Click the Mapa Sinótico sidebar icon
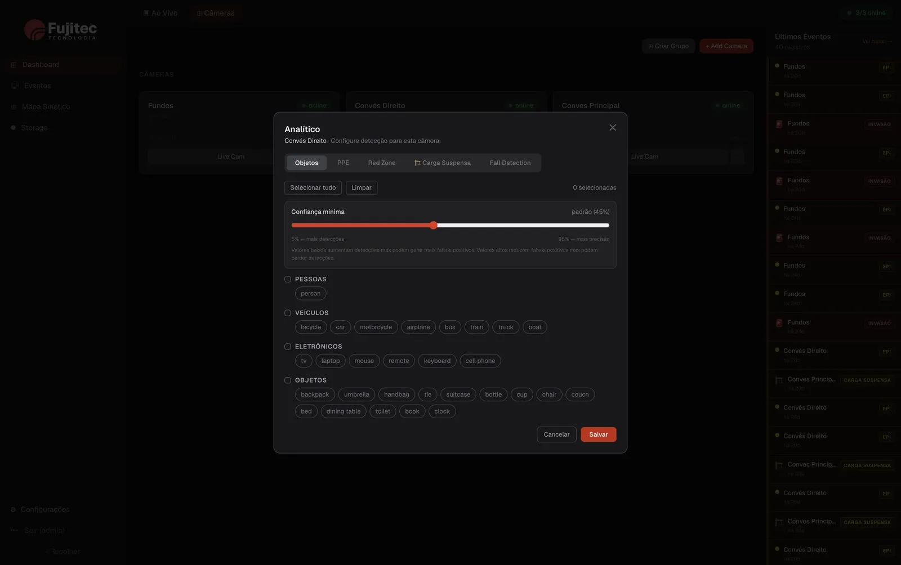Viewport: 901px width, 565px height. 14,107
